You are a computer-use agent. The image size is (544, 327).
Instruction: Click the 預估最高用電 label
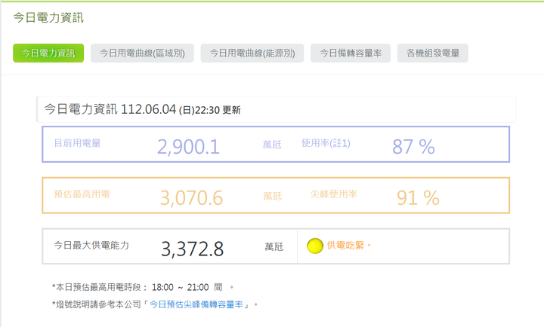(x=82, y=194)
